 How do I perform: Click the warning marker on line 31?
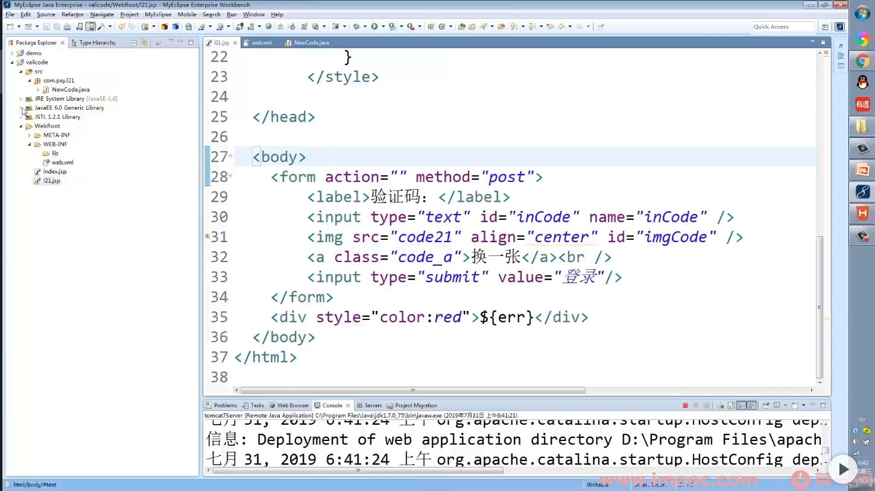tap(207, 237)
